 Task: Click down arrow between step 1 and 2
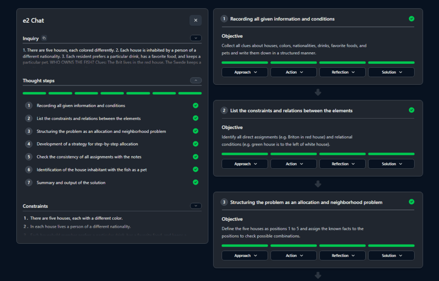[318, 93]
